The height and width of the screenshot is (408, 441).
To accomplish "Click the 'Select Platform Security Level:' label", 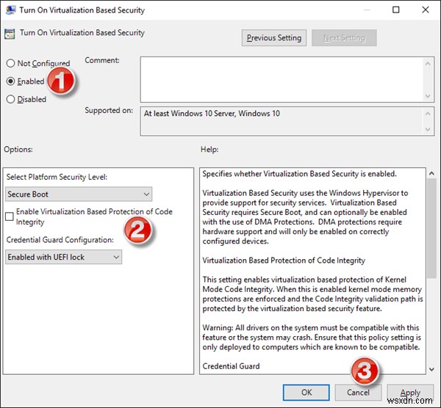I will pos(57,177).
